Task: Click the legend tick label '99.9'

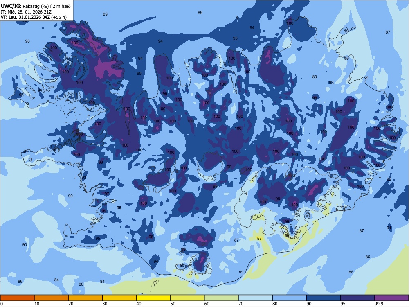Action: pos(379,304)
